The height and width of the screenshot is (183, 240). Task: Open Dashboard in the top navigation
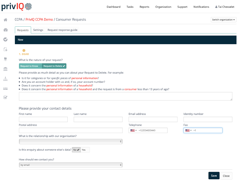(x=114, y=7)
